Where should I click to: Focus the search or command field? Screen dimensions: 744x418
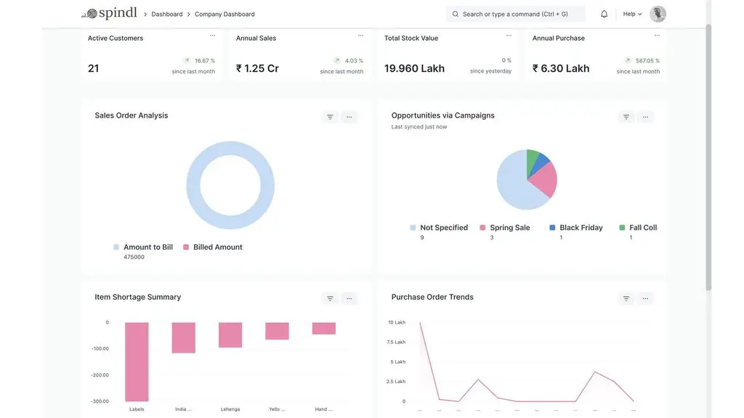tap(516, 14)
